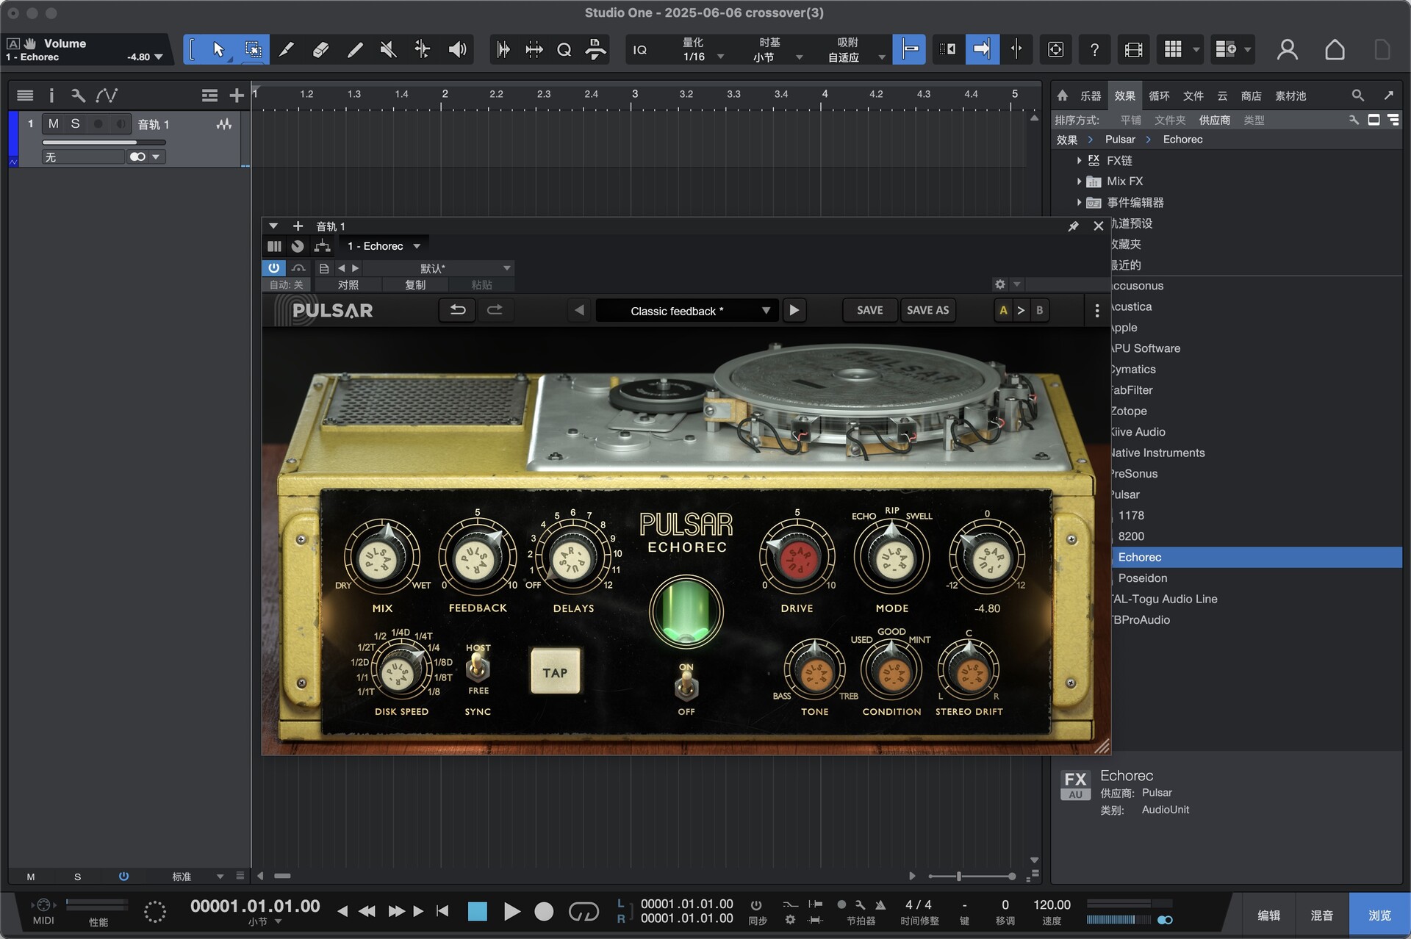1411x939 pixels.
Task: Click the IQ quantize button
Action: point(640,49)
